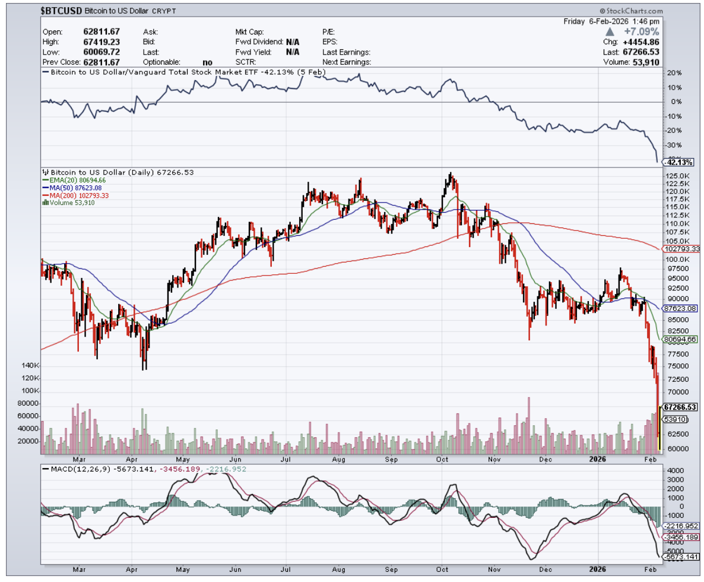Click the red 102793.33 MA(200) axis label
This screenshot has height=582, width=704.
tap(680, 248)
